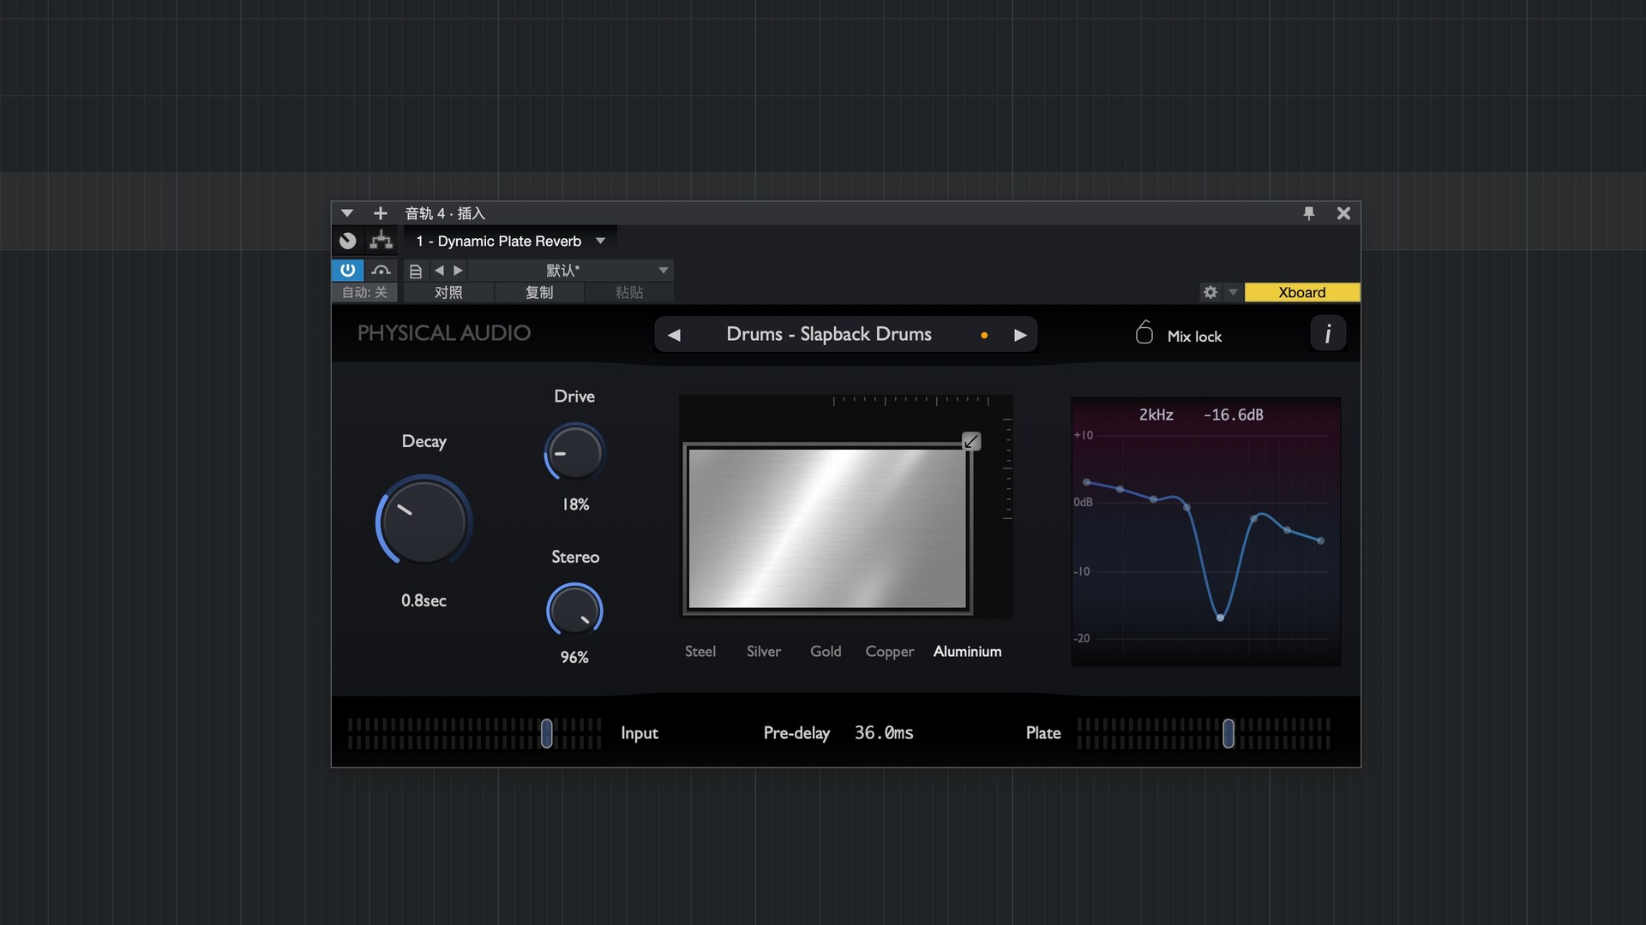Open the 默认* preset dropdown
Image resolution: width=1646 pixels, height=925 pixels.
coord(571,271)
